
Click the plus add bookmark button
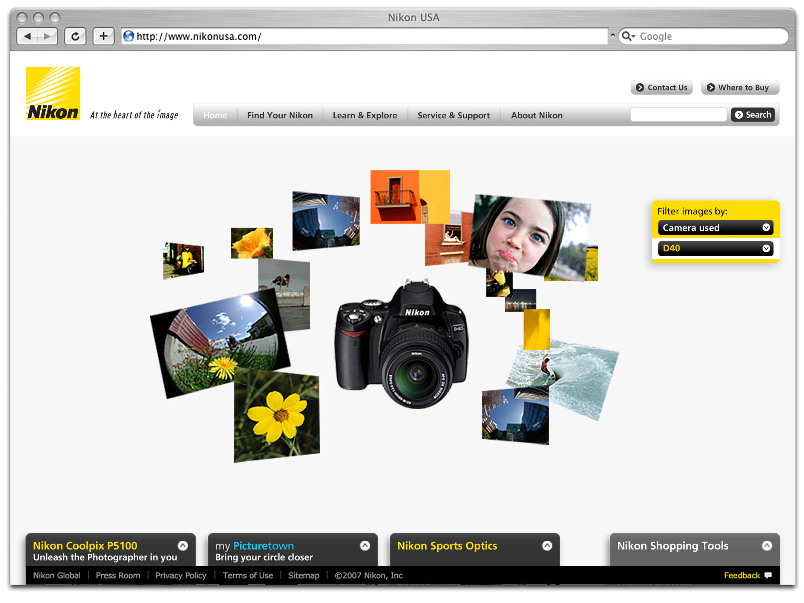tap(103, 37)
